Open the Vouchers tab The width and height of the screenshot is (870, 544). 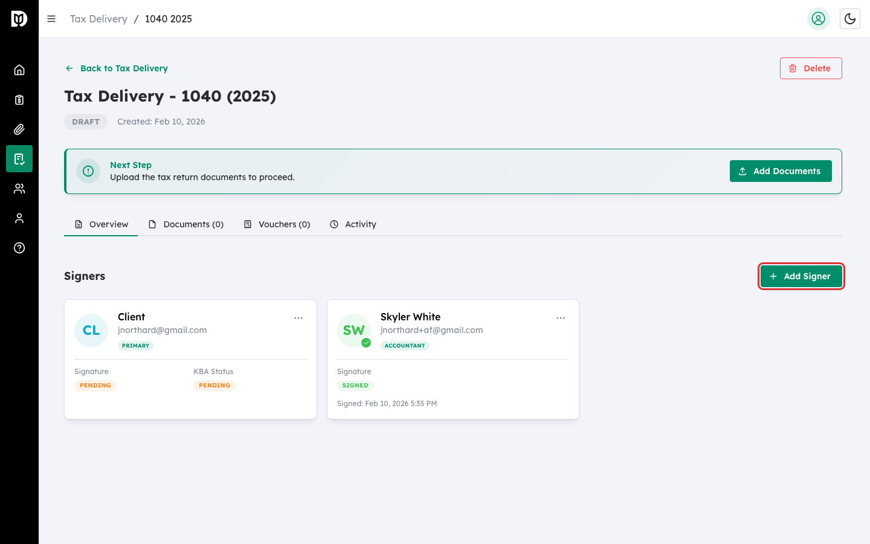(277, 224)
